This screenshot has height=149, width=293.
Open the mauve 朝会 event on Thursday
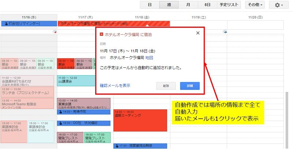84,64
